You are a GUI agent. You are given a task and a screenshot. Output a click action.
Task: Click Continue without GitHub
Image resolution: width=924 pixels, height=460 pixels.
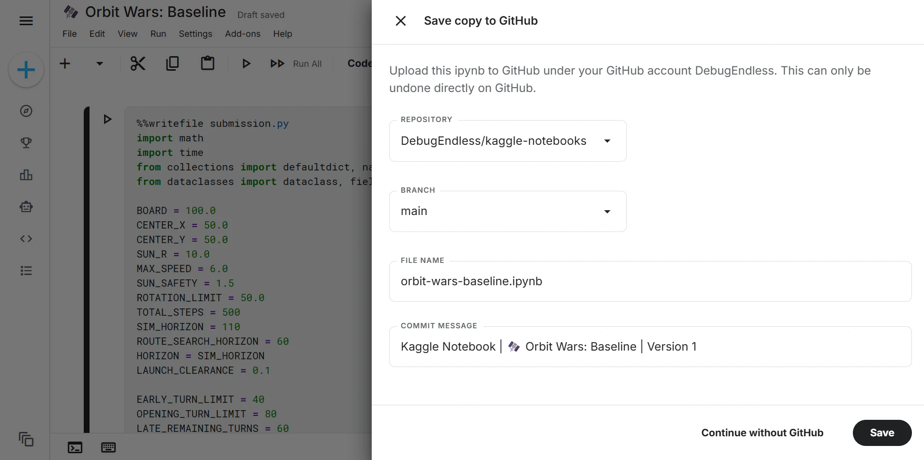pos(762,433)
